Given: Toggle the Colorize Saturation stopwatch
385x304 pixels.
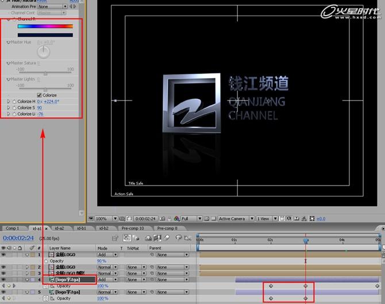Looking at the screenshot, I should [14, 107].
